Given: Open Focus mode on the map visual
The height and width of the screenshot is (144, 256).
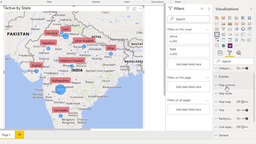Looking at the screenshot, I should click(134, 9).
